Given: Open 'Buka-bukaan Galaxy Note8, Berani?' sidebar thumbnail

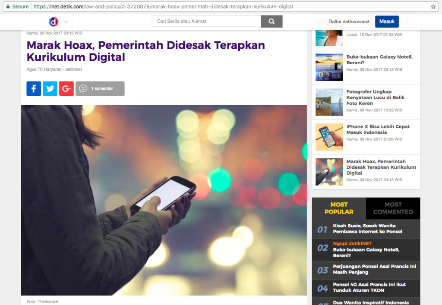Looking at the screenshot, I should click(x=329, y=67).
